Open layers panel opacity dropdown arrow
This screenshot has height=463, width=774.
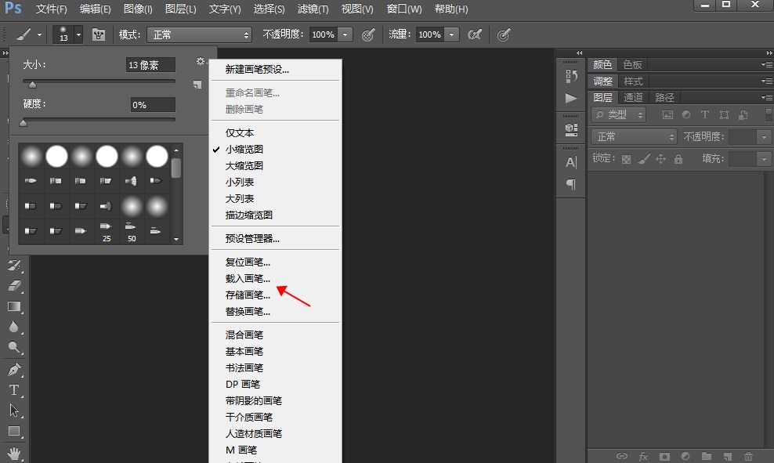[x=764, y=137]
